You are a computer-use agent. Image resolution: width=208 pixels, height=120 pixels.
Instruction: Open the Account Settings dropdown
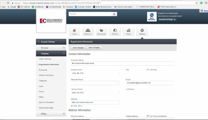167,19
